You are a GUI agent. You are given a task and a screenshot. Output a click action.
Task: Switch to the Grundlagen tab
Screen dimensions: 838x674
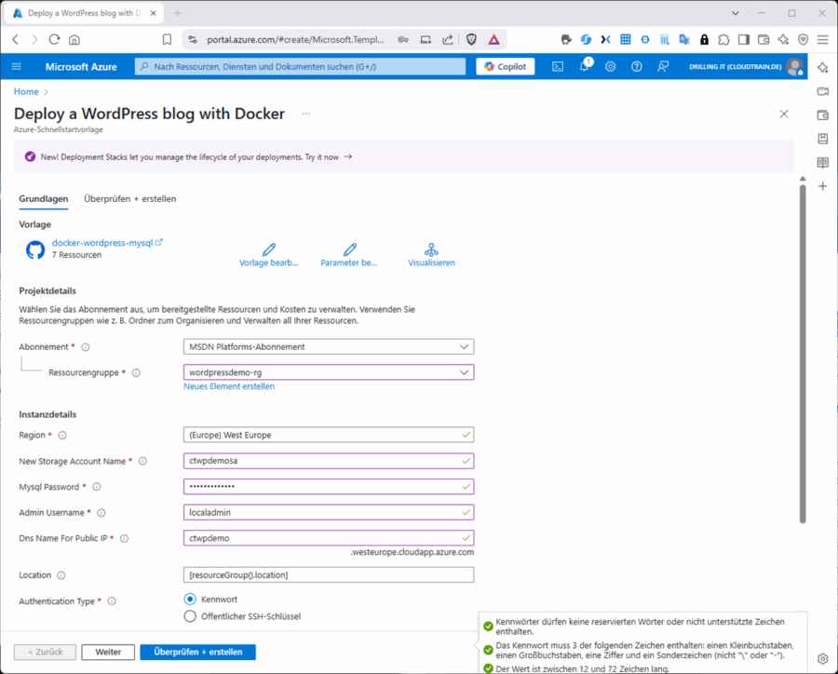[x=43, y=199]
